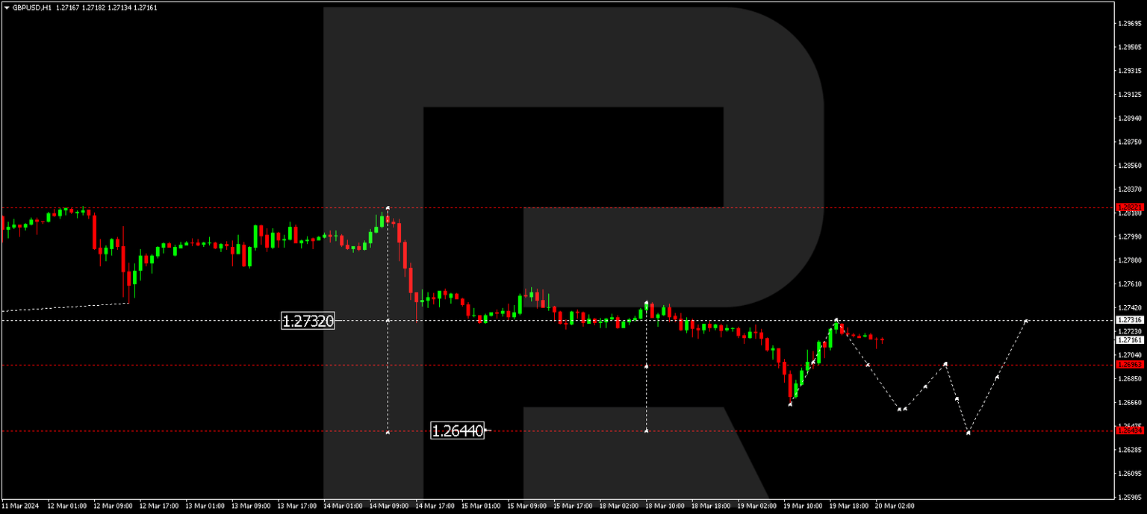Screen dimensions: 1147x514
Task: Click the up arrowhead atop the 14 Mar measurement line
Action: [388, 206]
